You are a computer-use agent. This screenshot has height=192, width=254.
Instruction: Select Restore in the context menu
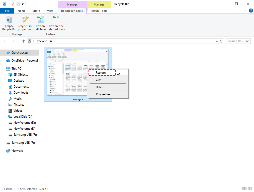pyautogui.click(x=101, y=73)
